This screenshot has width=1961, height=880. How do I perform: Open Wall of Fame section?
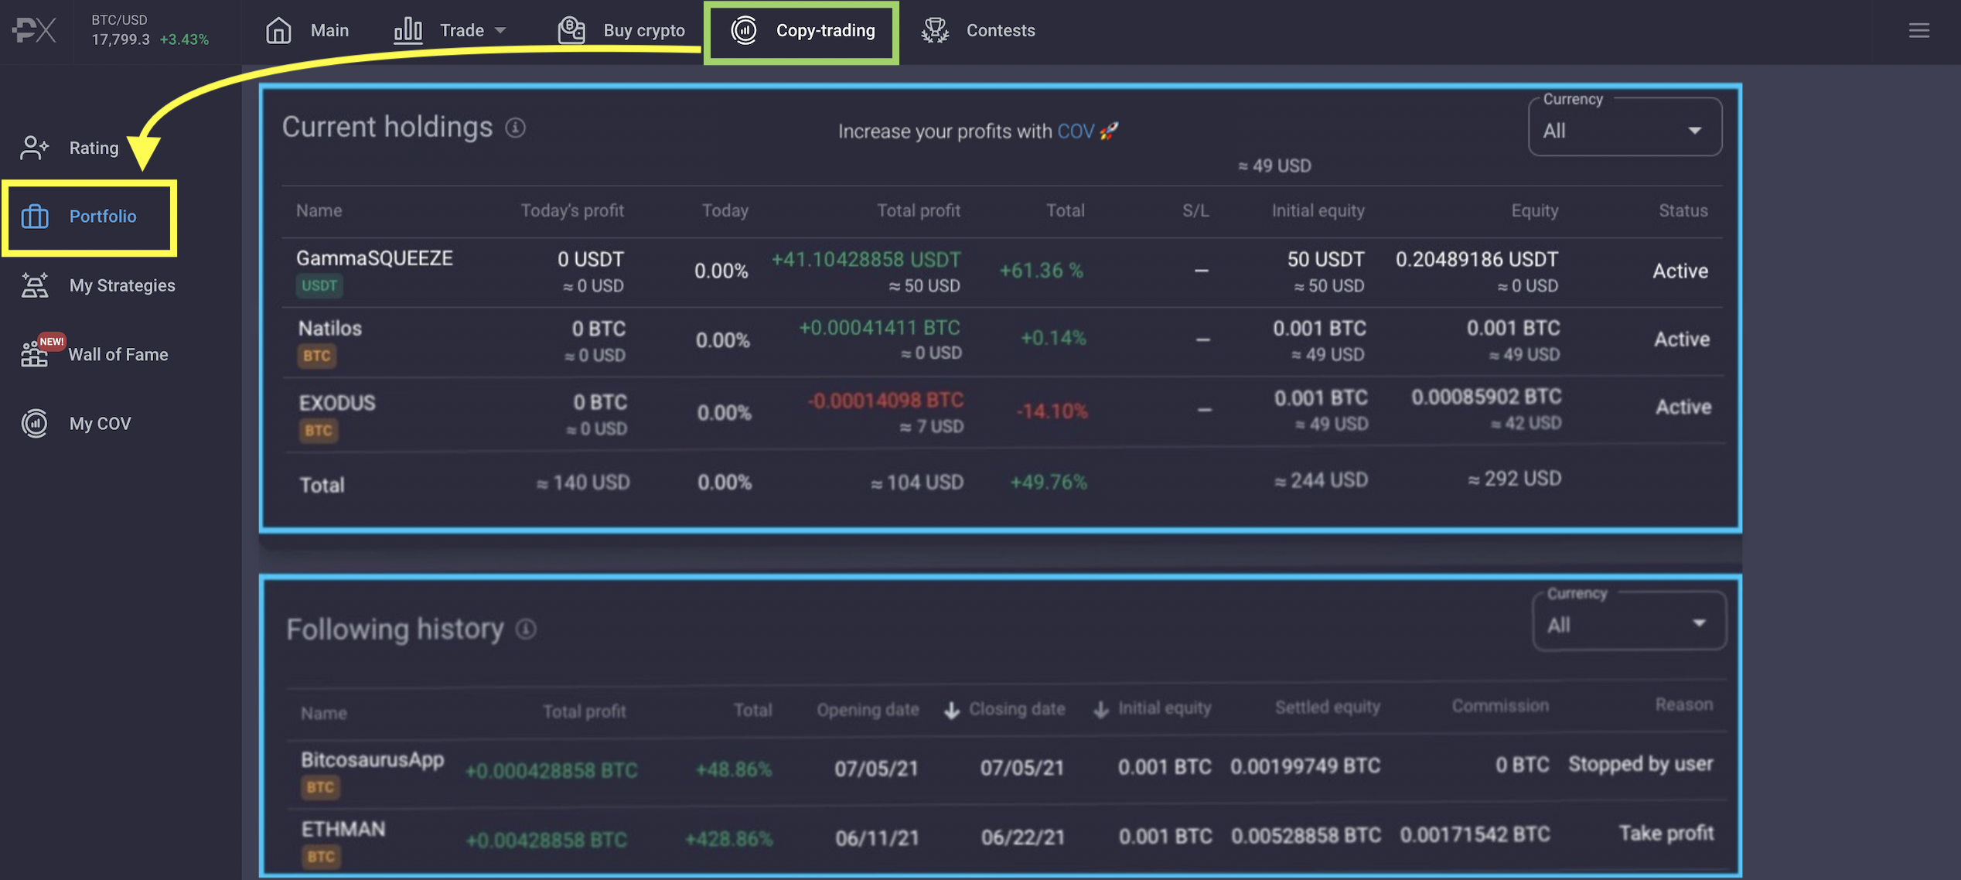(118, 354)
